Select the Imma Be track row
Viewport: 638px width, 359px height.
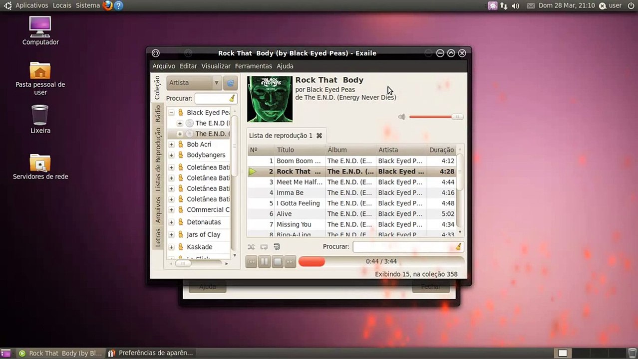point(352,192)
